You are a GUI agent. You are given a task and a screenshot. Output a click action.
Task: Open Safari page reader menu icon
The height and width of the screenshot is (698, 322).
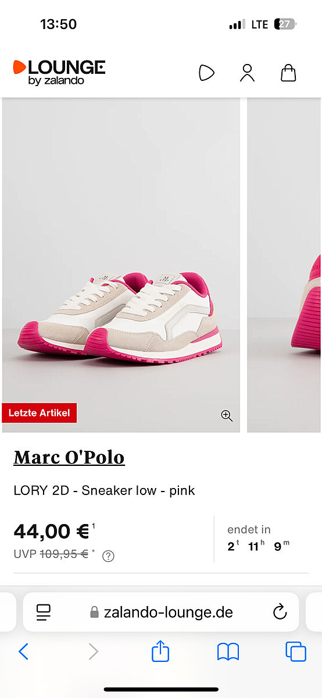[44, 612]
